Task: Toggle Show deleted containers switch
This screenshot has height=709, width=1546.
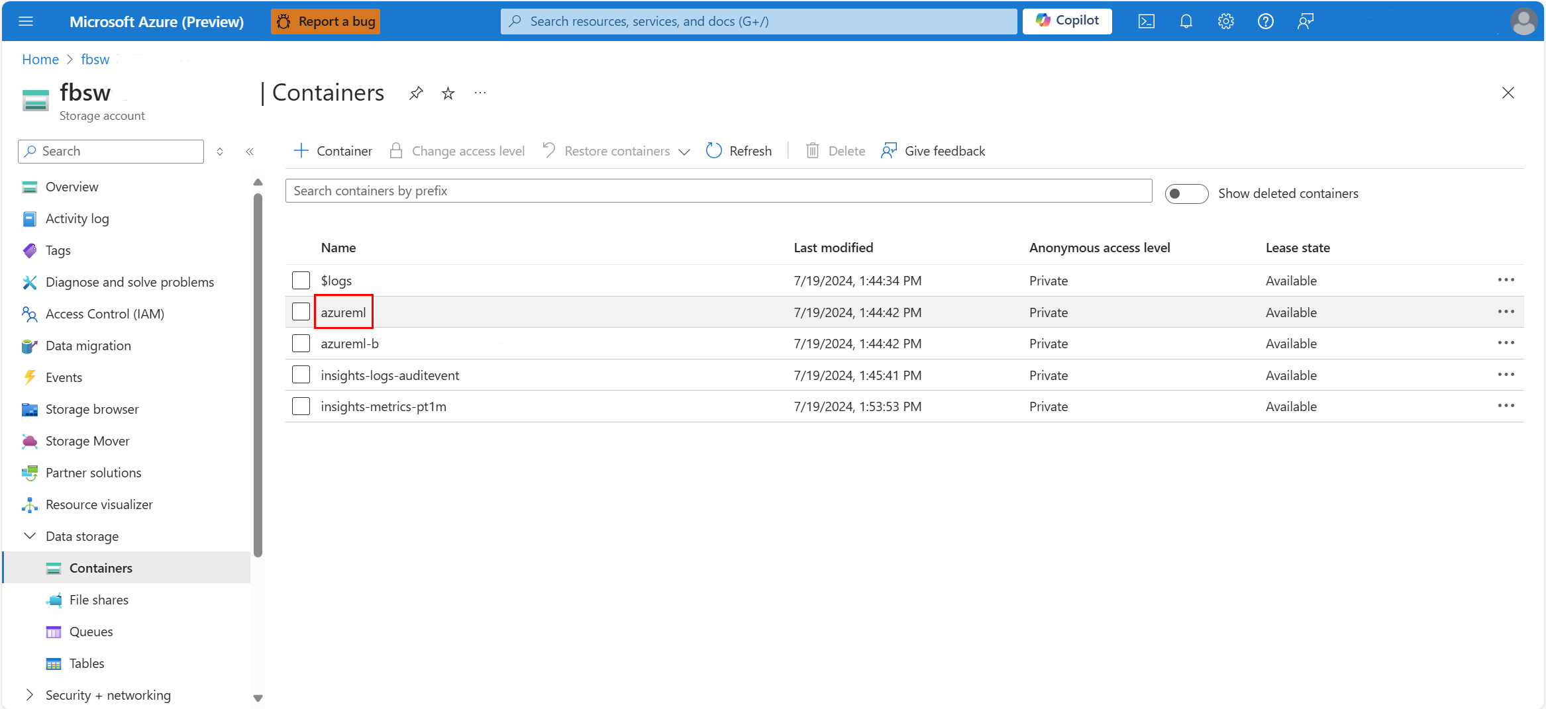Action: click(1186, 193)
